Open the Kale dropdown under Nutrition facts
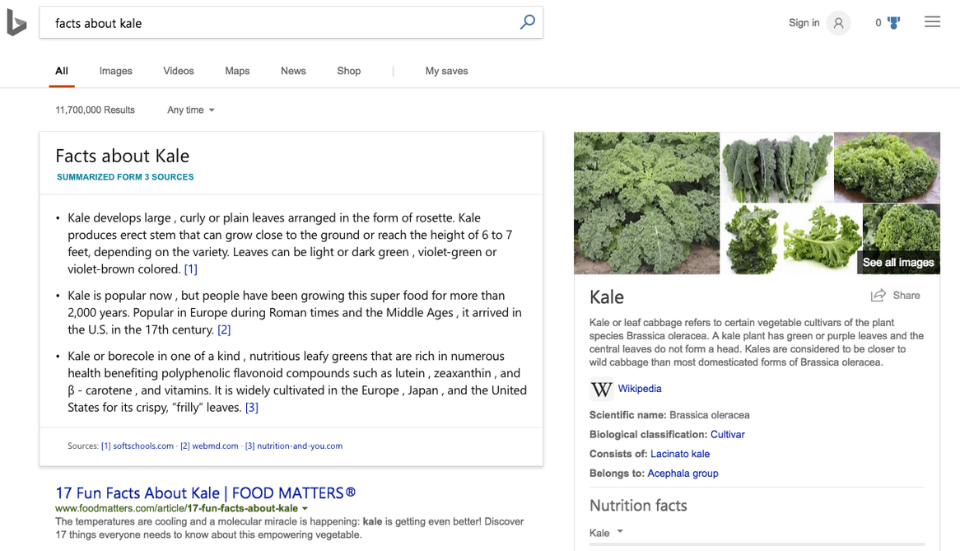The width and height of the screenshot is (960, 551). click(x=607, y=533)
